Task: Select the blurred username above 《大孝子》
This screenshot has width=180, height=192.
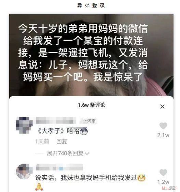Action: [56, 120]
